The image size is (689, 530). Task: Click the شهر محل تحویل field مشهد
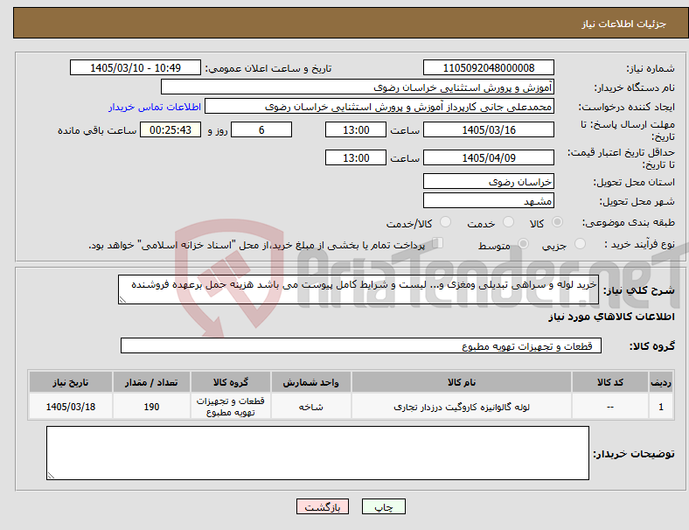click(x=488, y=201)
